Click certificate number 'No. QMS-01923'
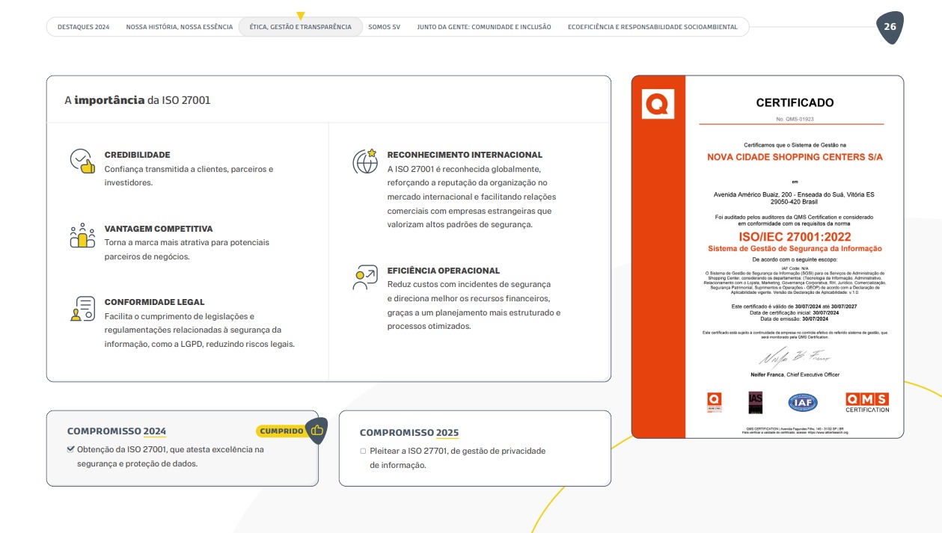This screenshot has width=942, height=533. click(x=795, y=119)
